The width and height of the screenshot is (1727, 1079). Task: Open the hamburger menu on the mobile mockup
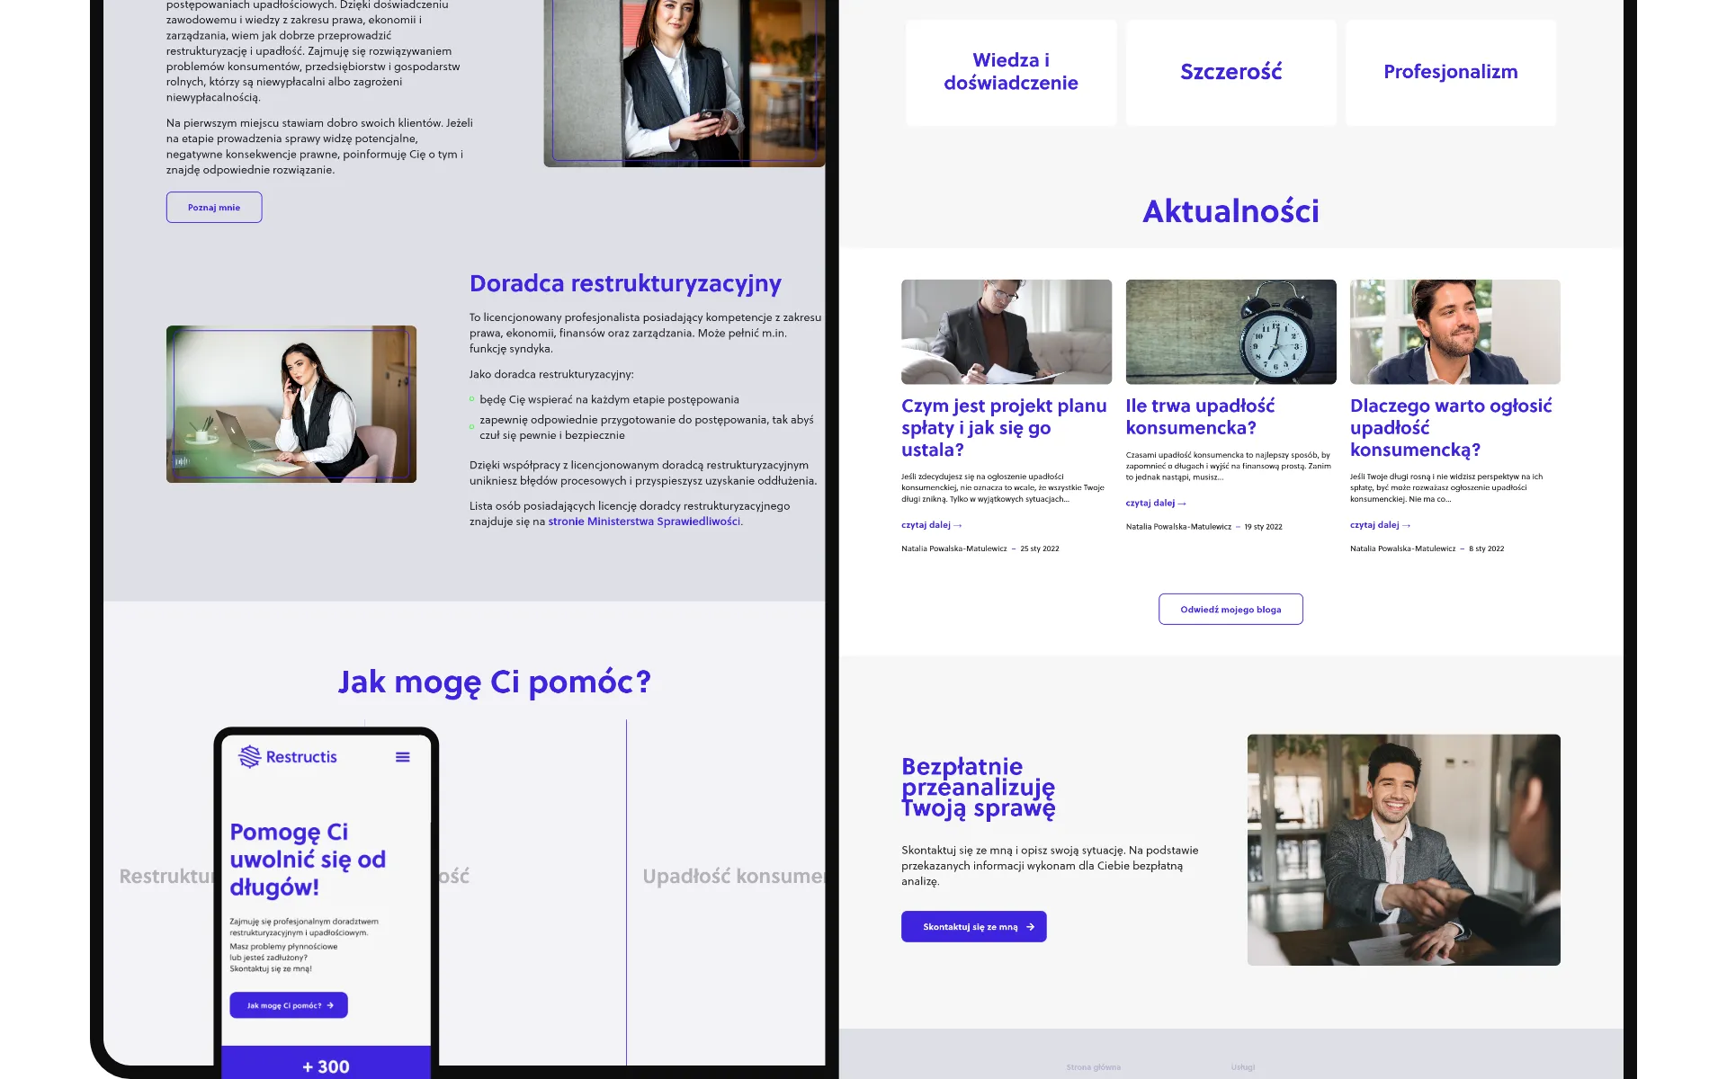[x=402, y=757]
